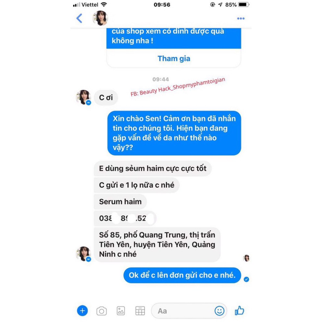The width and height of the screenshot is (322, 322).
Task: Tap the small seen avatar indicator
Action: 246,258
